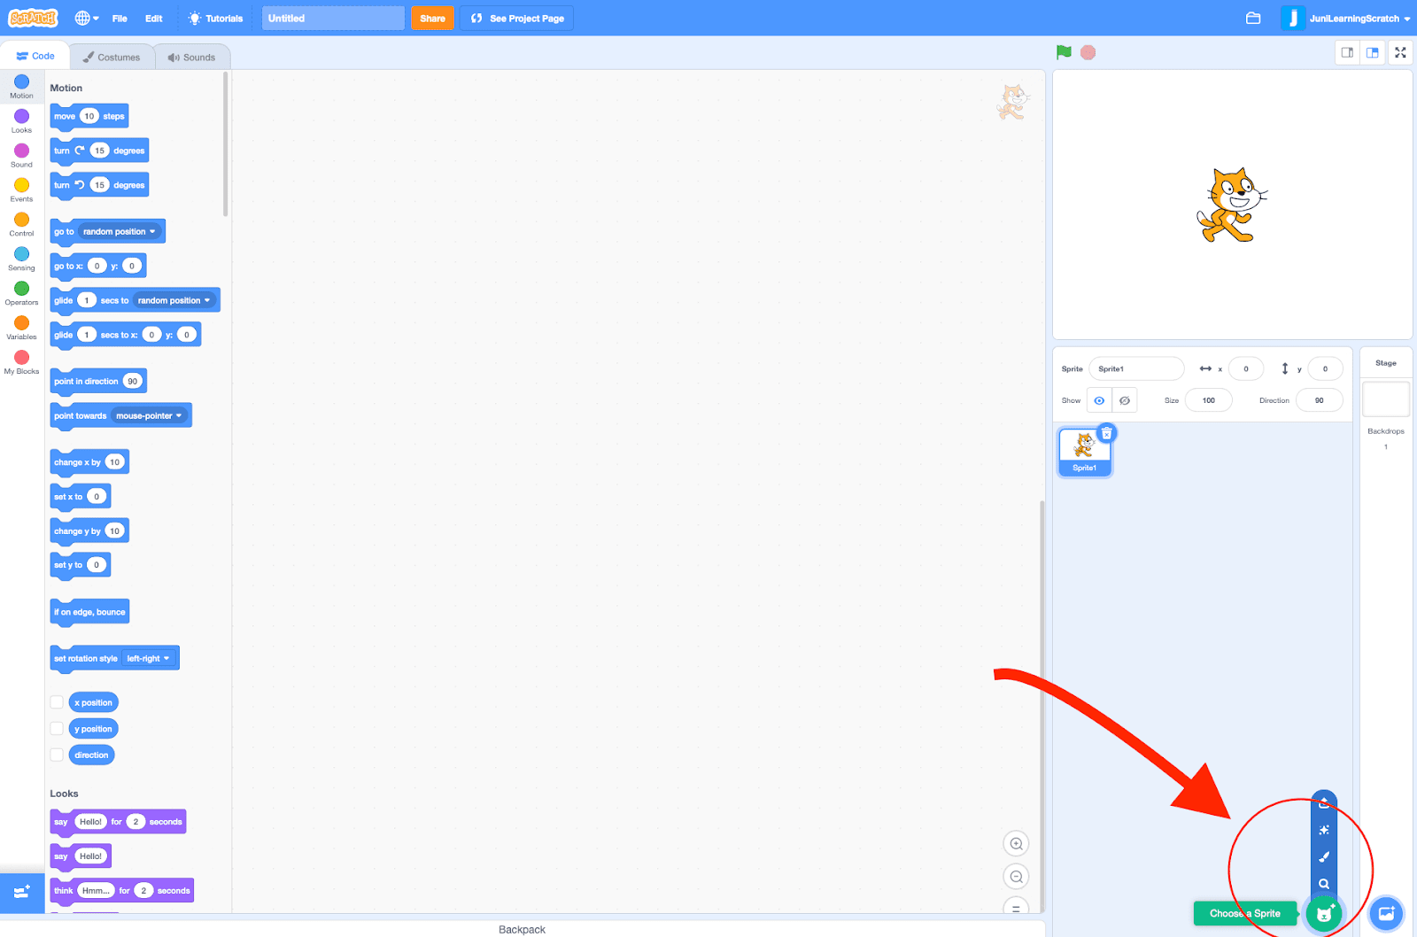
Task: Click the red stop sign button
Action: point(1088,52)
